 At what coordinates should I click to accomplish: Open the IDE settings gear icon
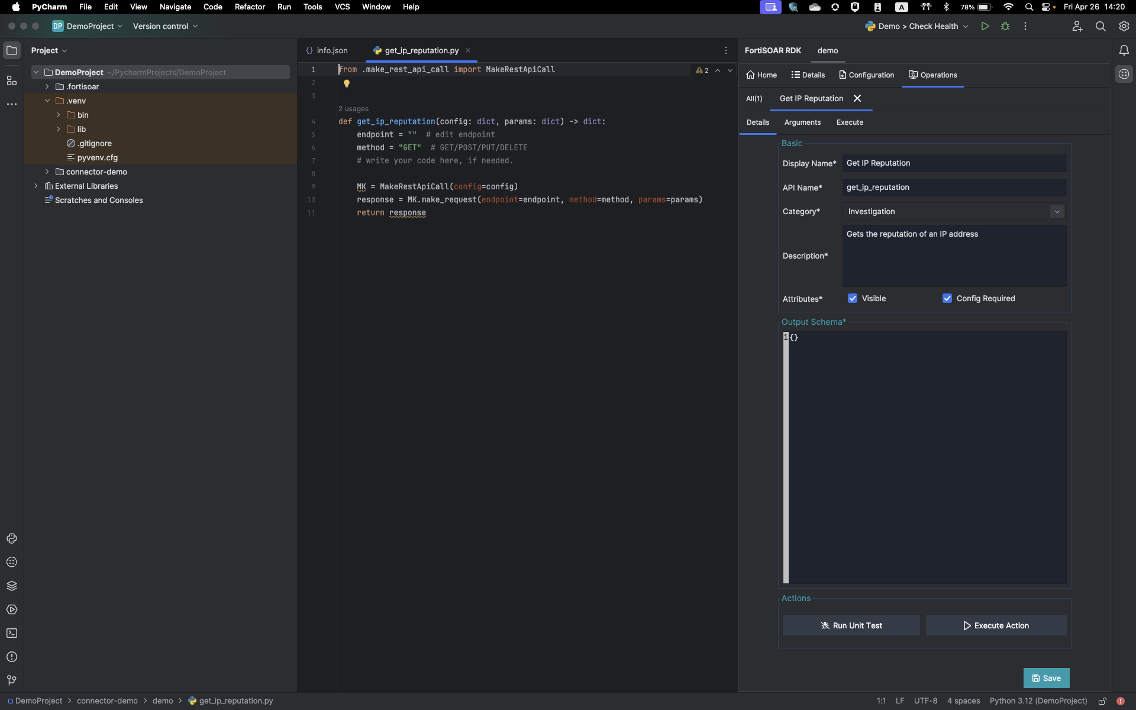pos(1124,26)
